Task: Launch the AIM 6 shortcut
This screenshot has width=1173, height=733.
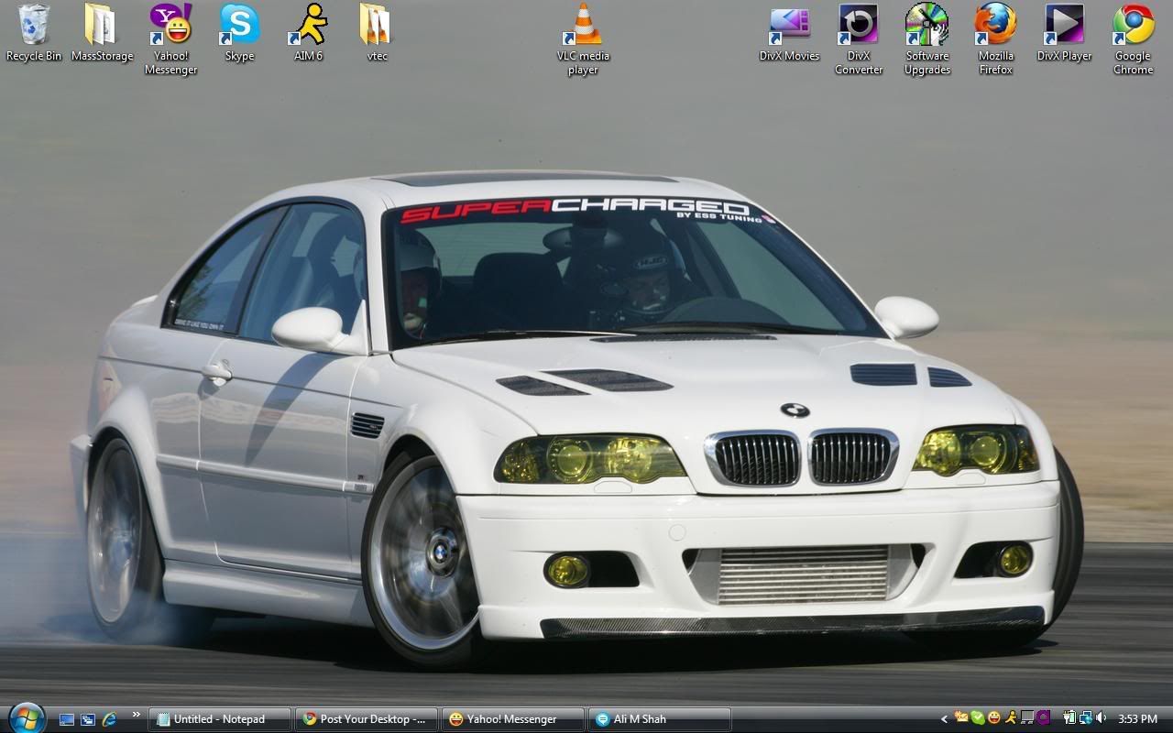Action: point(308,33)
